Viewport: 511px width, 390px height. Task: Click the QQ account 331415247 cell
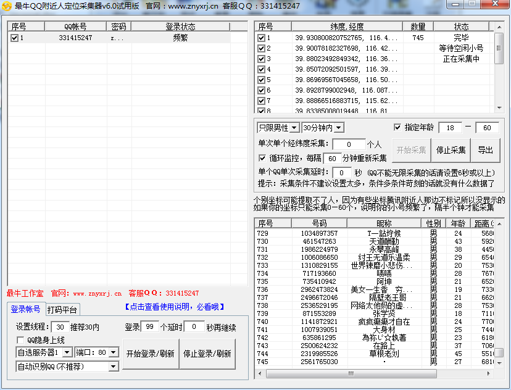click(x=75, y=38)
